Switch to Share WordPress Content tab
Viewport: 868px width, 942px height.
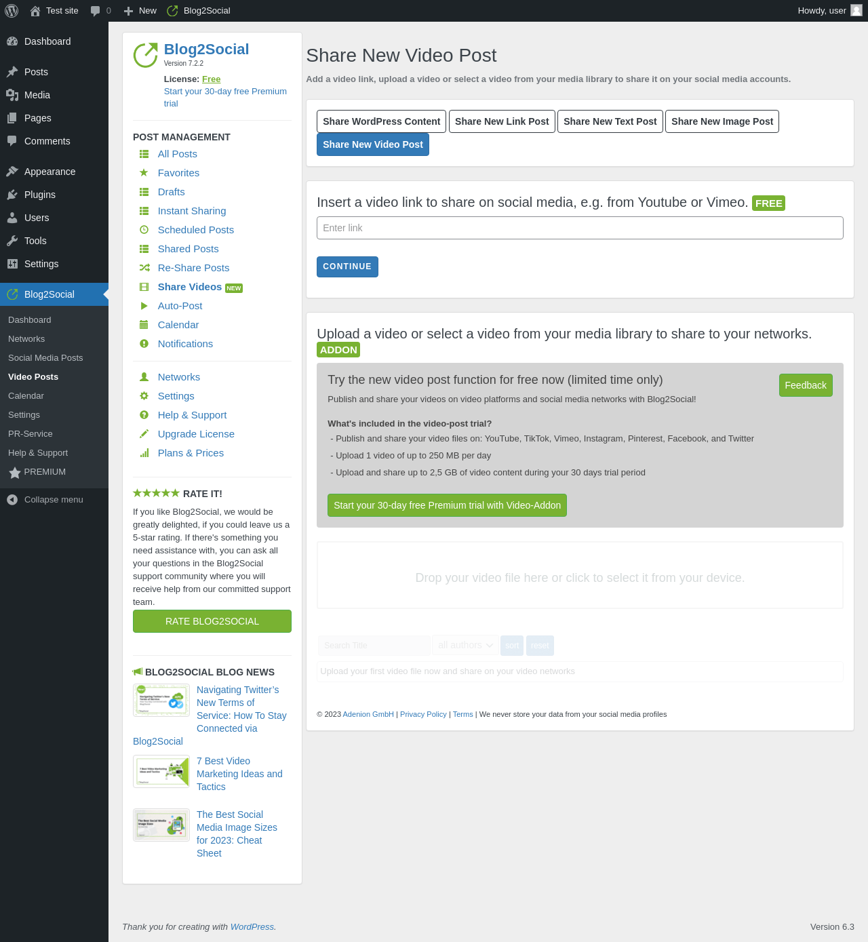(x=381, y=121)
